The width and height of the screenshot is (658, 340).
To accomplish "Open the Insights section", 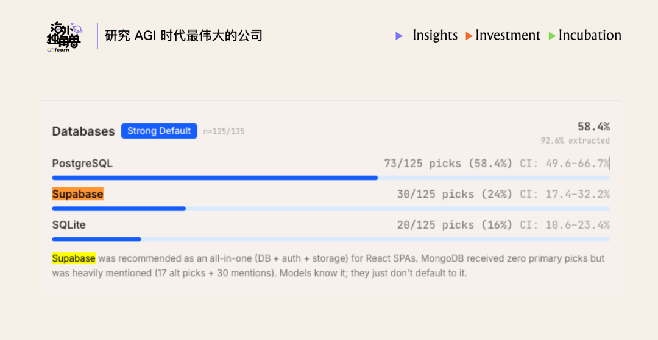I will point(435,36).
